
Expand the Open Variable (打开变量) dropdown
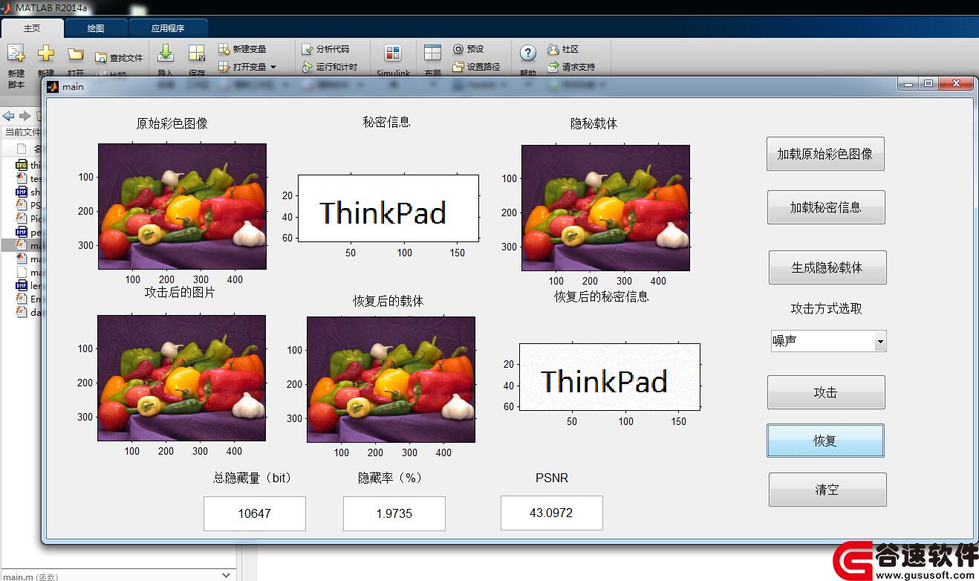pos(273,67)
